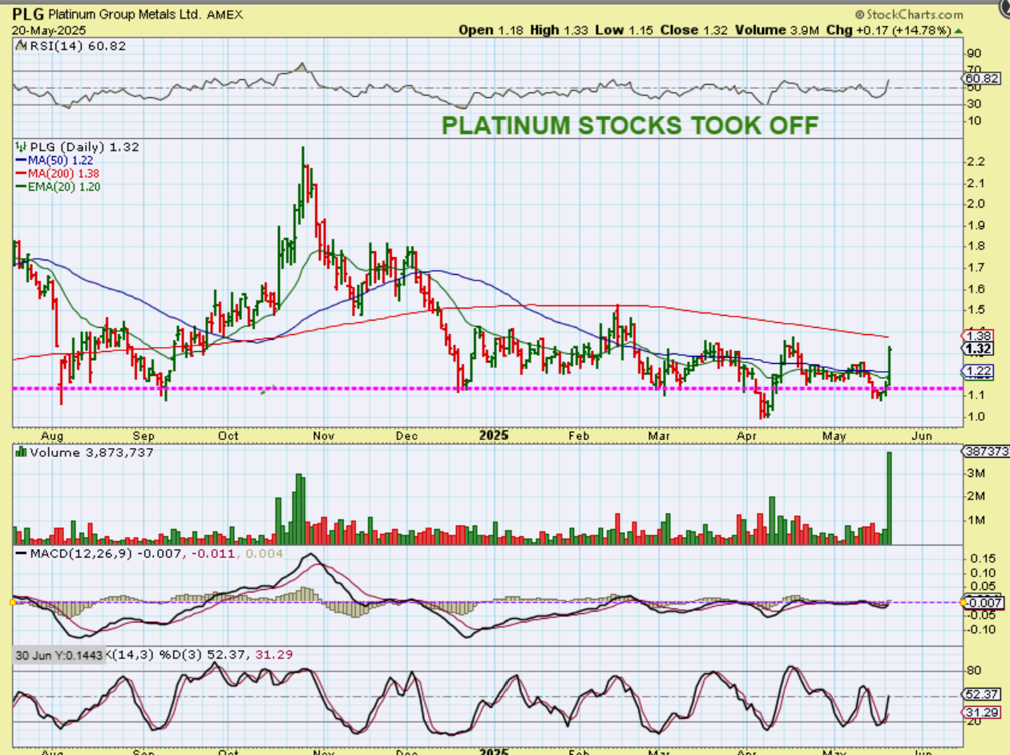Click the 90 label on the RSI axis
Screen dimensions: 1010x755
[x=974, y=55]
